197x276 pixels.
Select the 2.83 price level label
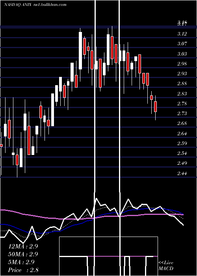[182, 93]
